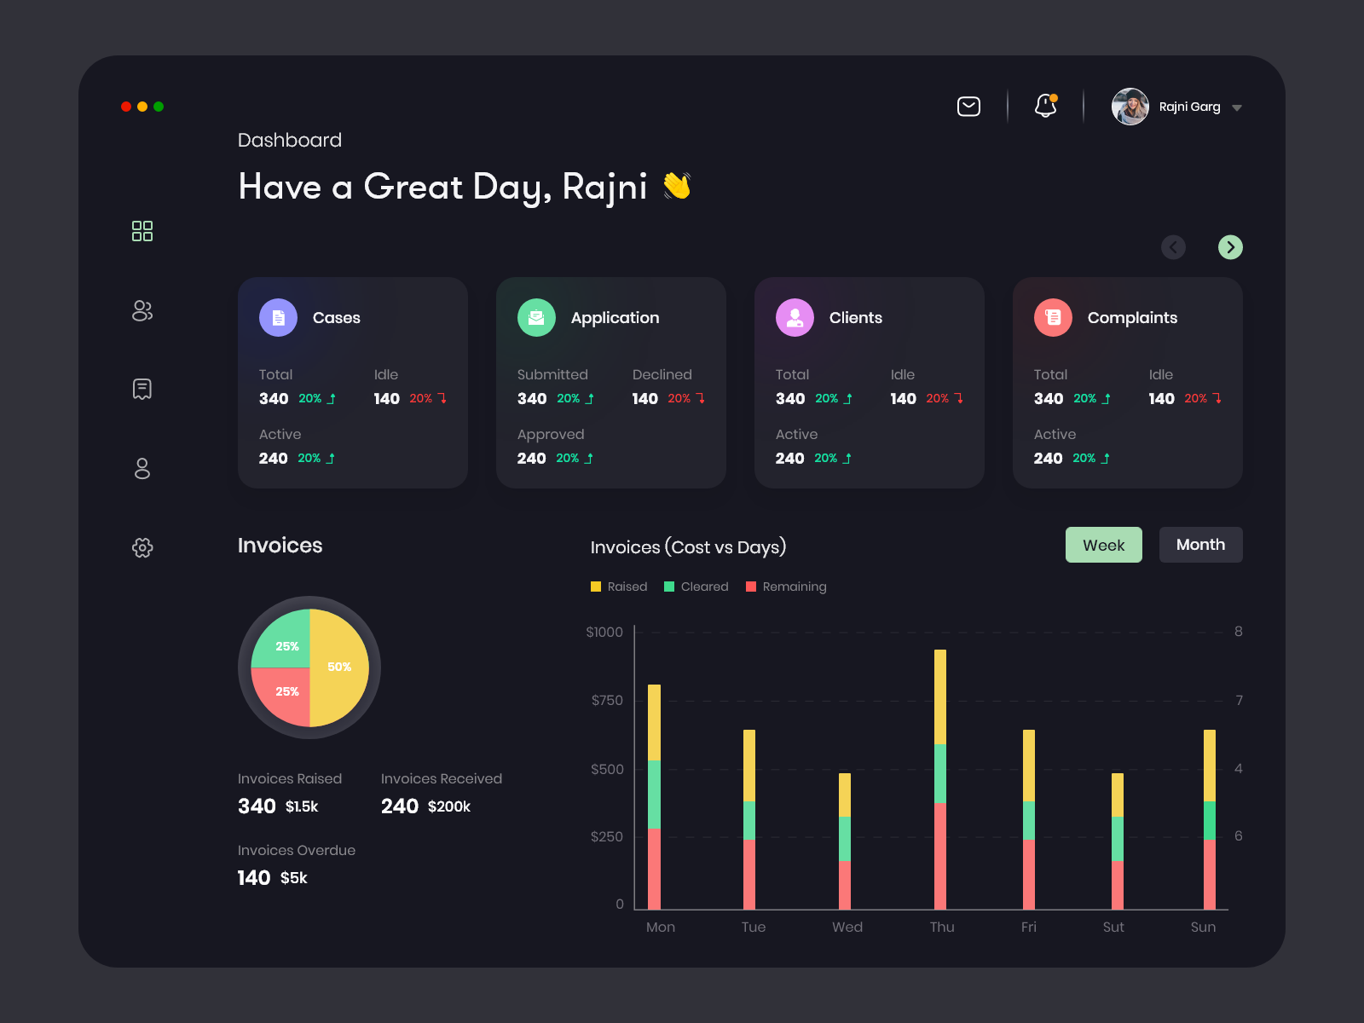This screenshot has height=1023, width=1364.
Task: Click the Invoices Raised label
Action: click(290, 778)
